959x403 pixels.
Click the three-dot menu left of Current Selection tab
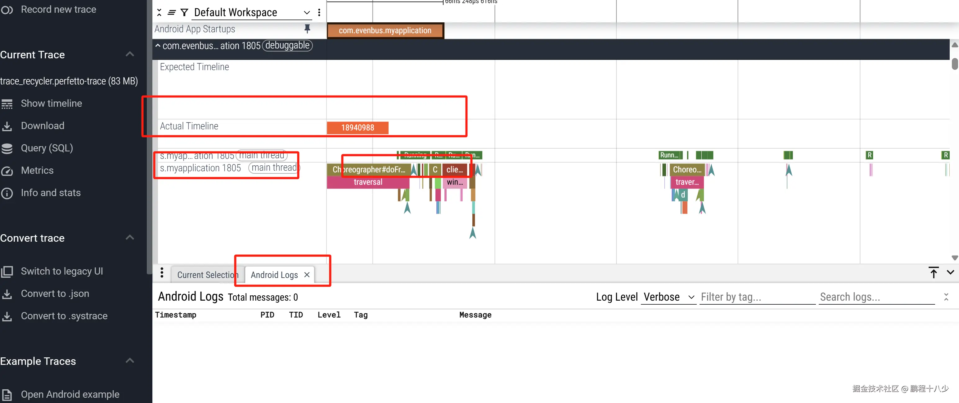pyautogui.click(x=162, y=273)
